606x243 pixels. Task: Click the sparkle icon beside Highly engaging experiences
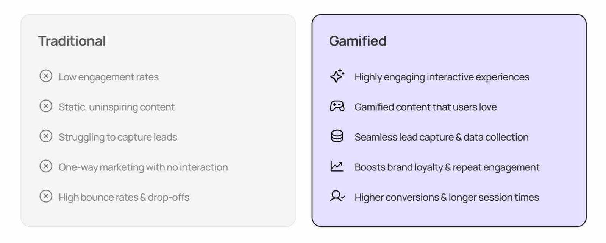tap(337, 76)
